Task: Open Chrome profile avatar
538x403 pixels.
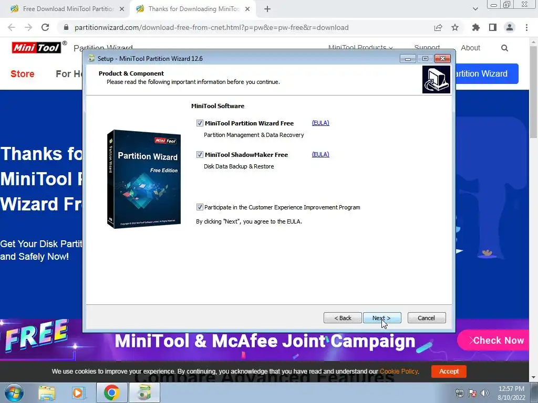Action: pyautogui.click(x=510, y=27)
